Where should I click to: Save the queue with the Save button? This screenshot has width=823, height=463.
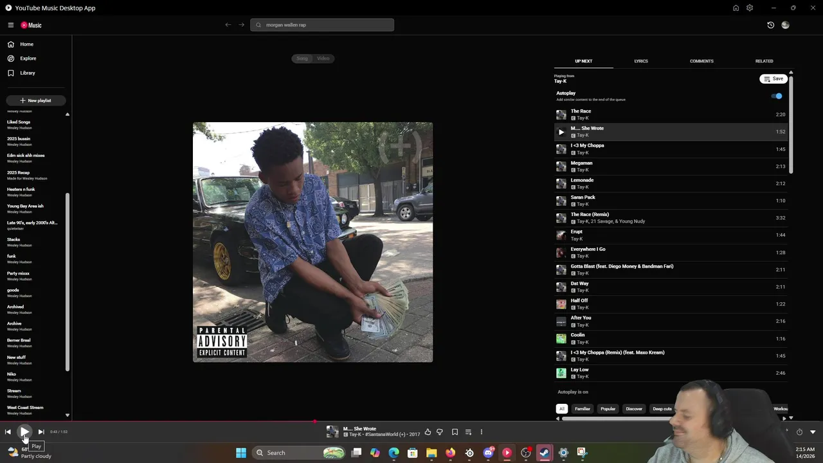tap(773, 78)
